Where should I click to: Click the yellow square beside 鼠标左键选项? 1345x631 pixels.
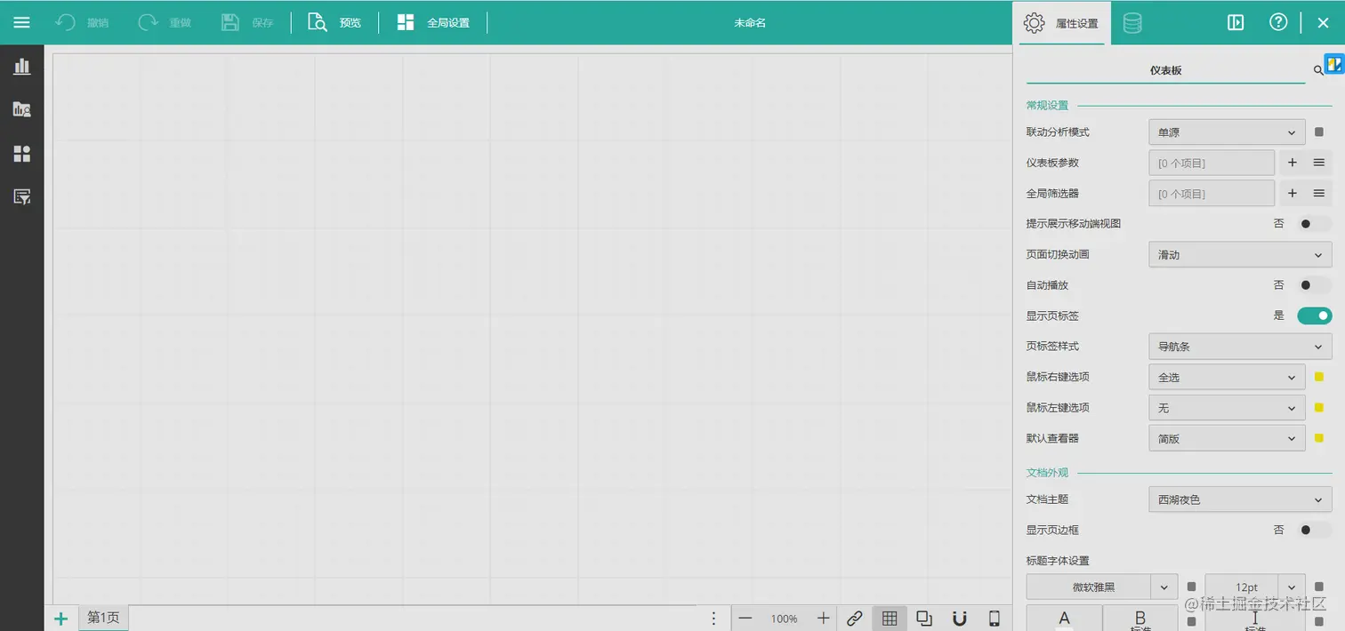click(x=1319, y=407)
